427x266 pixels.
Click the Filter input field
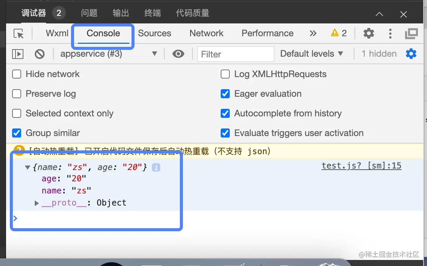[235, 54]
